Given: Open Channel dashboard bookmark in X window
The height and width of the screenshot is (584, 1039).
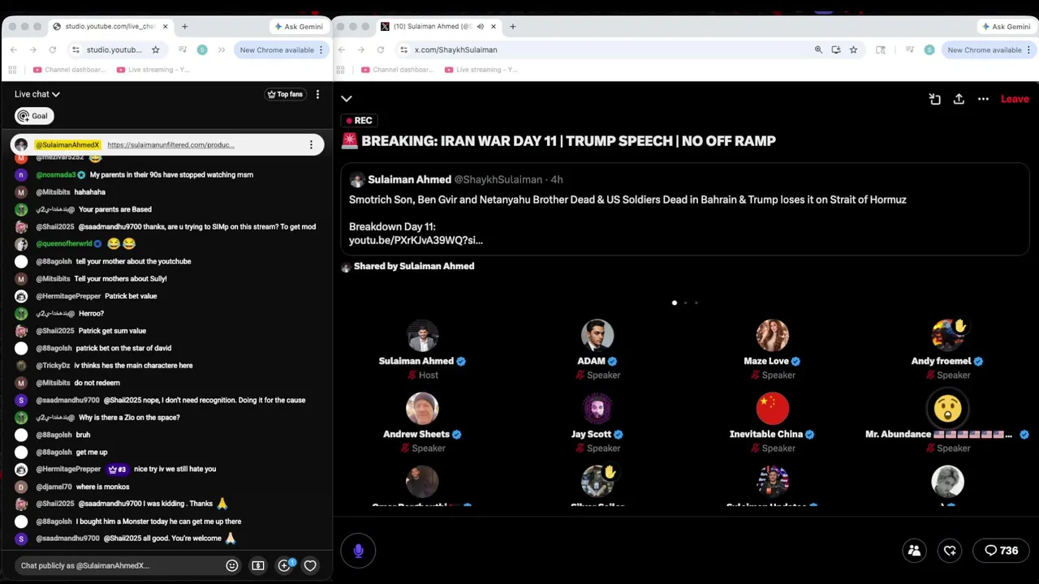Looking at the screenshot, I should 398,70.
